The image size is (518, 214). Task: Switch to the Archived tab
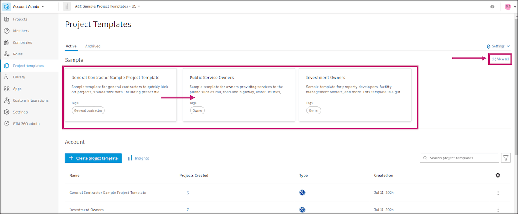click(x=93, y=46)
